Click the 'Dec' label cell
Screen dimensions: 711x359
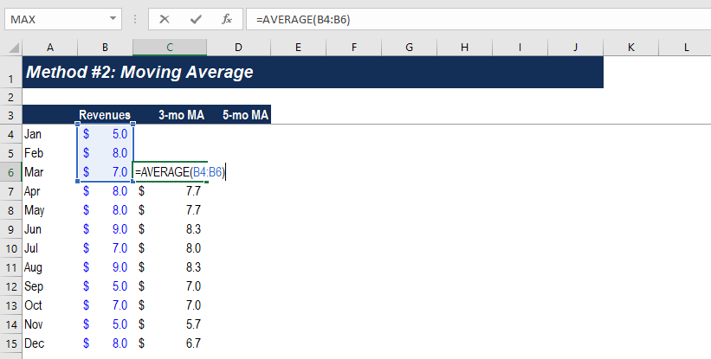click(x=50, y=343)
